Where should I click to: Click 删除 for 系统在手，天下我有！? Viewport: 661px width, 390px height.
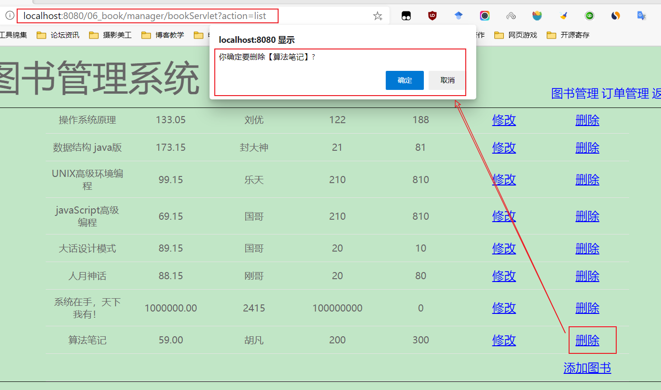click(587, 308)
